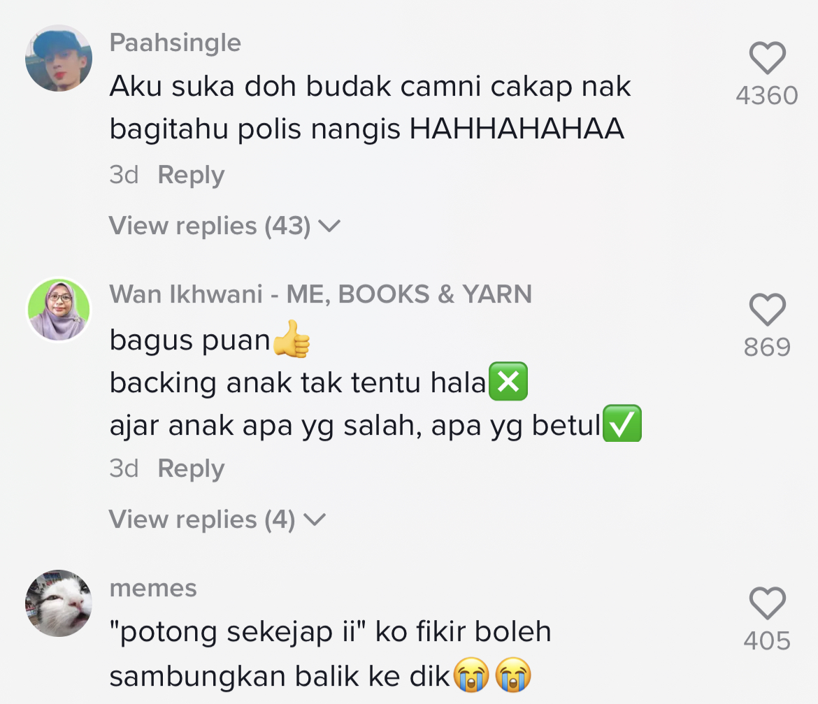Select the 869 like count
The width and height of the screenshot is (818, 704).
[x=767, y=347]
